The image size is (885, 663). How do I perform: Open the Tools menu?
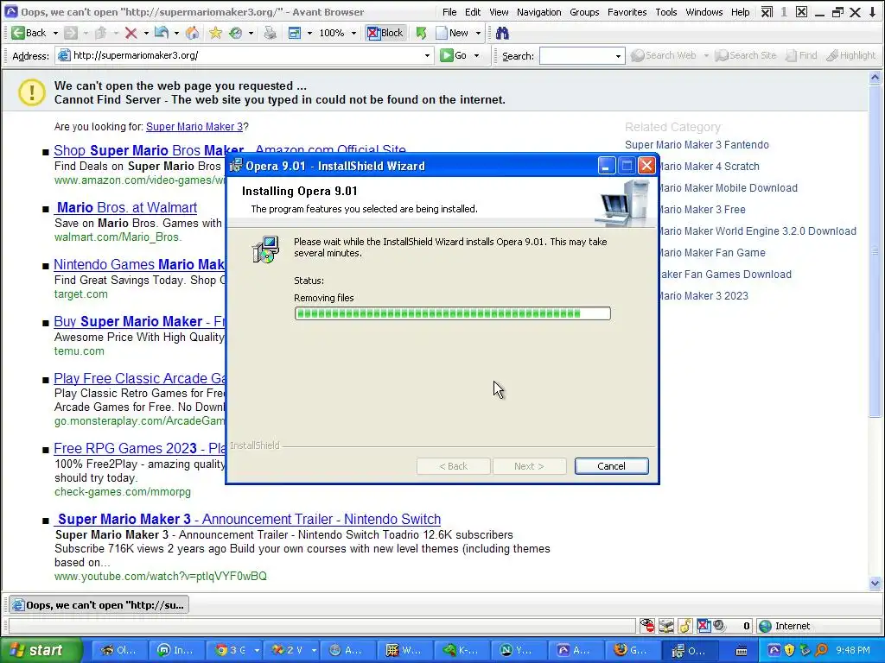(x=666, y=12)
